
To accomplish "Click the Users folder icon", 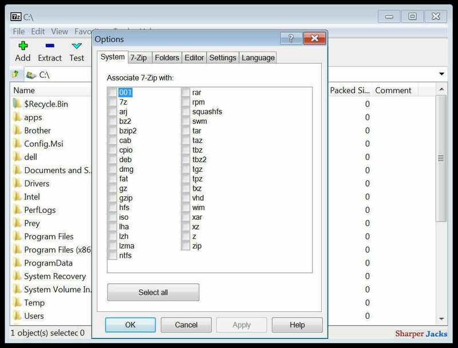I will [x=18, y=315].
